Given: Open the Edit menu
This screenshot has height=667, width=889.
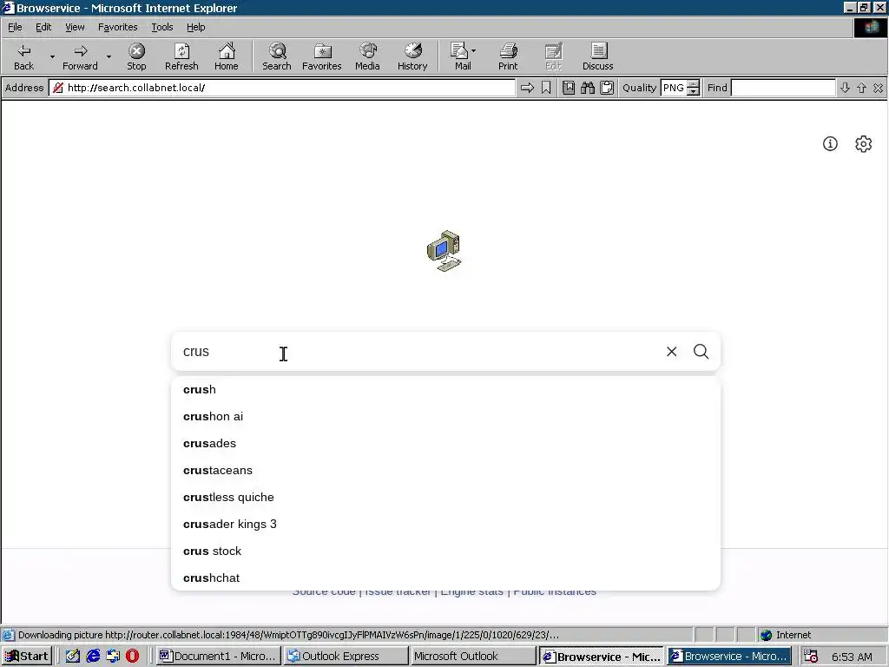Looking at the screenshot, I should (x=43, y=27).
